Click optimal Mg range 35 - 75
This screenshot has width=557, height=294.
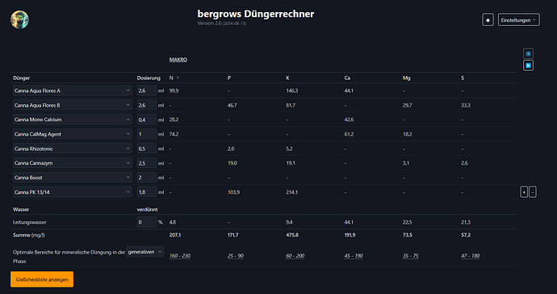[410, 255]
